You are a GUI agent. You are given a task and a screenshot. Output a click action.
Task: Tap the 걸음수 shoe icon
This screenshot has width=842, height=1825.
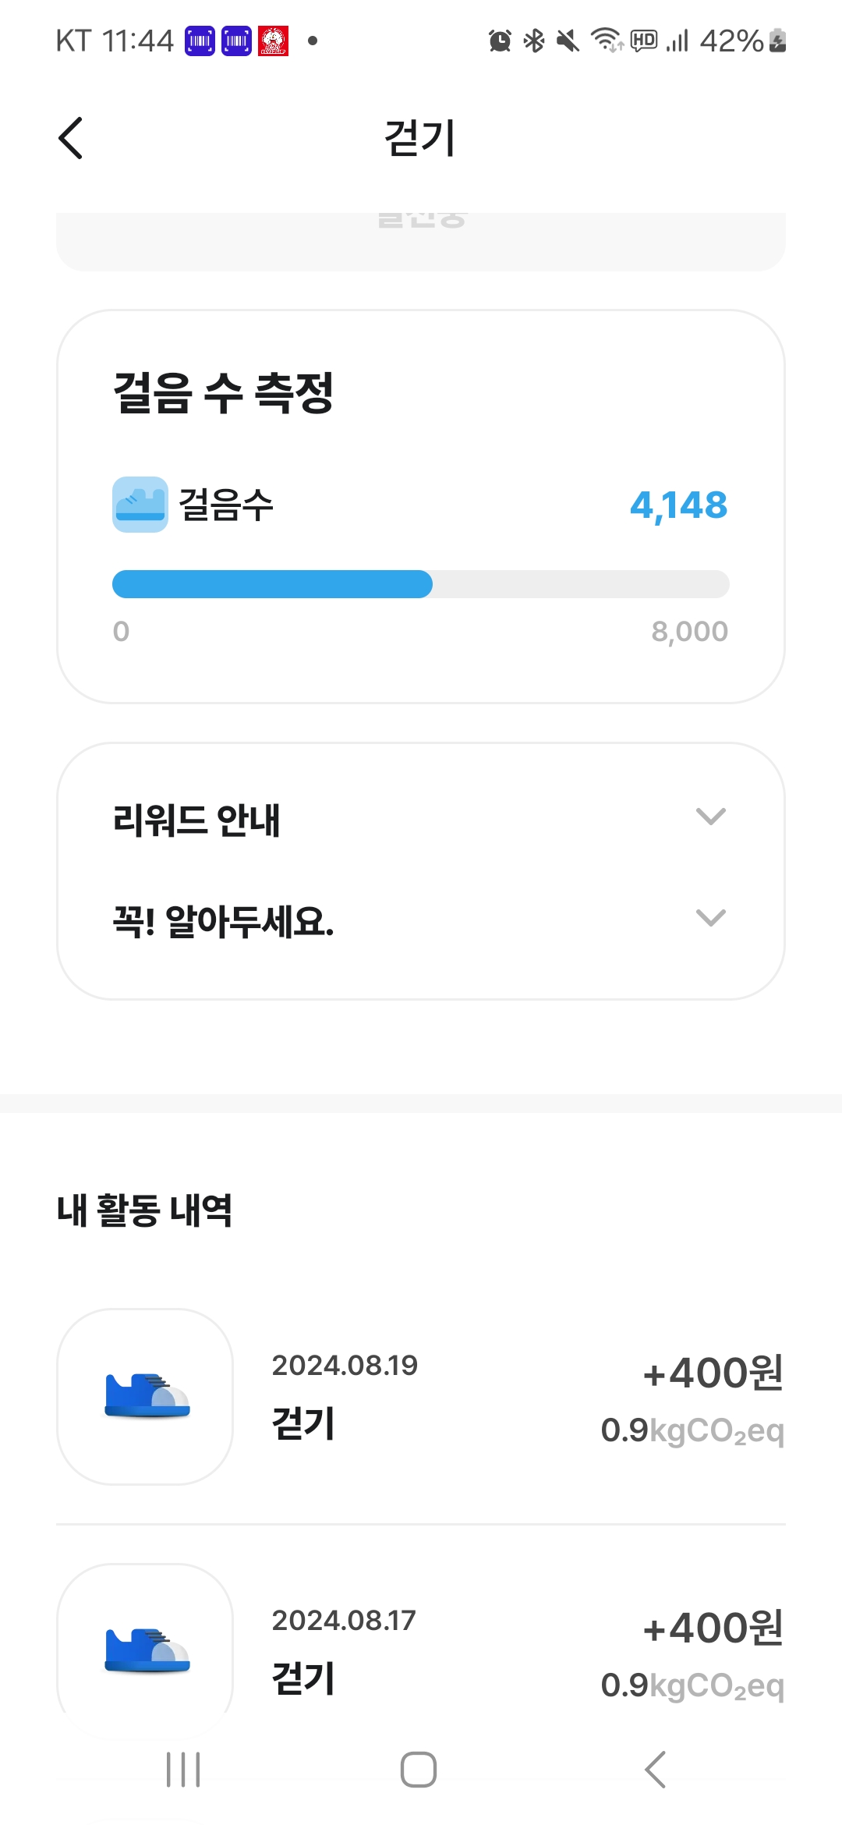pyautogui.click(x=140, y=505)
